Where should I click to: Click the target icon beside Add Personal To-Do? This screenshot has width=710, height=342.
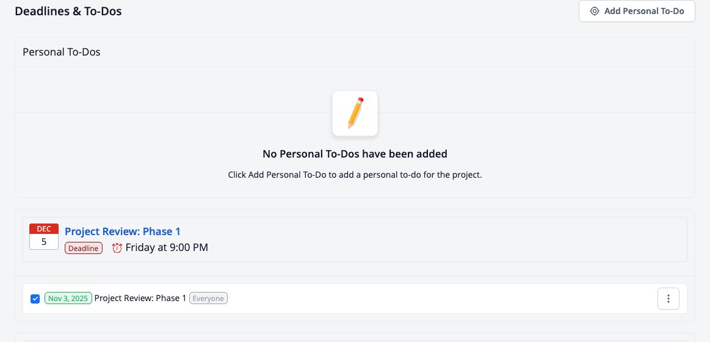pos(595,12)
